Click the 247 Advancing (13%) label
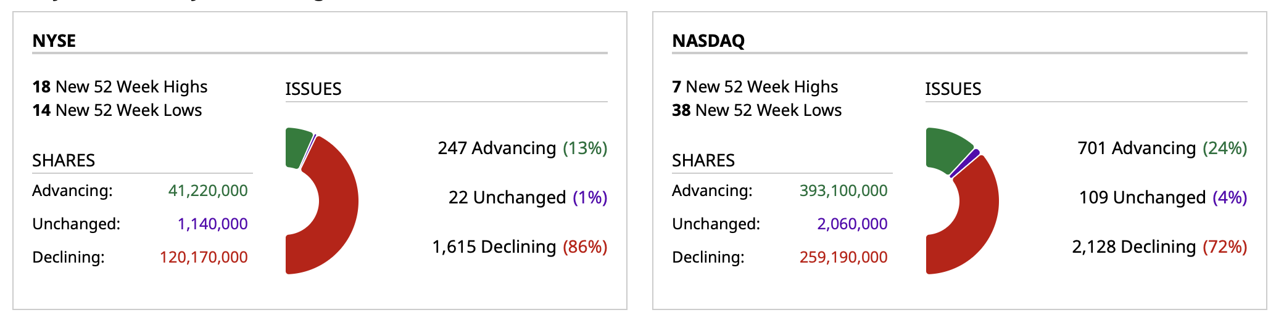 (x=522, y=149)
